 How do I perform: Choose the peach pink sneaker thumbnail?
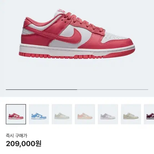pos(85,114)
